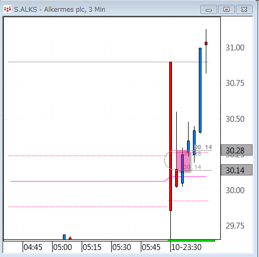Select the tallest blue candlestick reaching 31.00
The height and width of the screenshot is (257, 259).
(x=200, y=90)
